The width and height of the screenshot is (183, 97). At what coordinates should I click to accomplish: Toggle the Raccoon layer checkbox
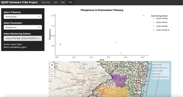153,74
